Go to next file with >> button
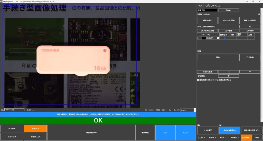 click(250, 72)
